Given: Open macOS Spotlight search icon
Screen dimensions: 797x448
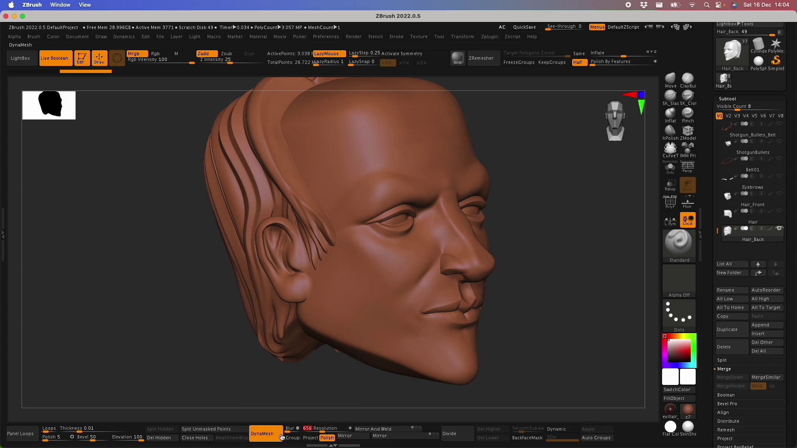Looking at the screenshot, I should click(x=707, y=5).
